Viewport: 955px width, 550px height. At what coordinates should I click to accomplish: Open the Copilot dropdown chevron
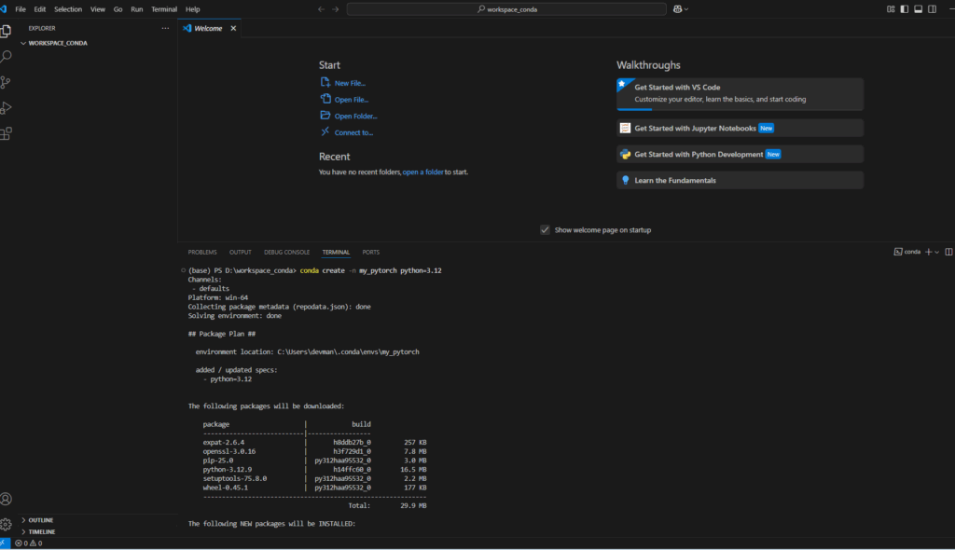pos(686,9)
